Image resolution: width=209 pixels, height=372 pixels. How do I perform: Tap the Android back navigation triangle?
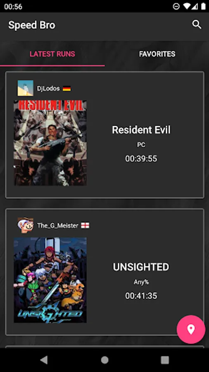(44, 360)
